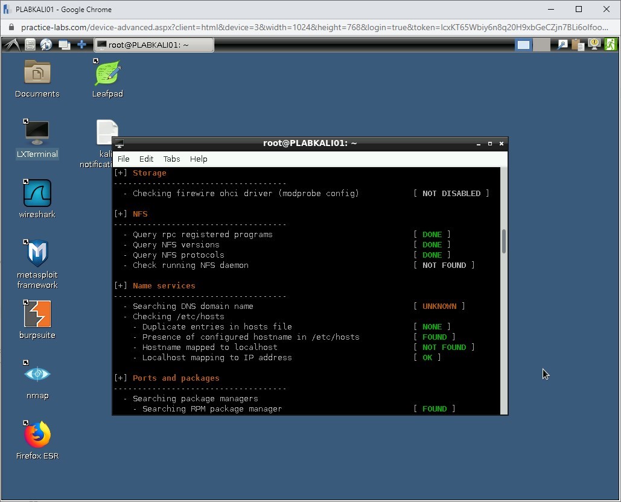Open the clipboard manager tray icon
The width and height of the screenshot is (621, 502).
pyautogui.click(x=578, y=45)
